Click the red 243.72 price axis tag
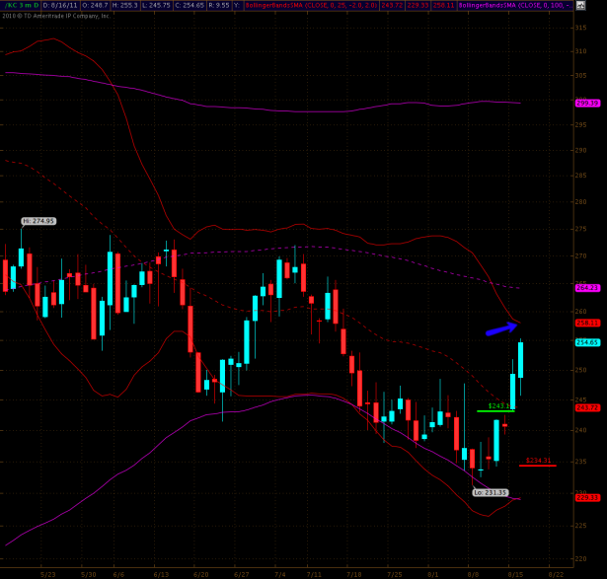This screenshot has width=607, height=579. (587, 407)
